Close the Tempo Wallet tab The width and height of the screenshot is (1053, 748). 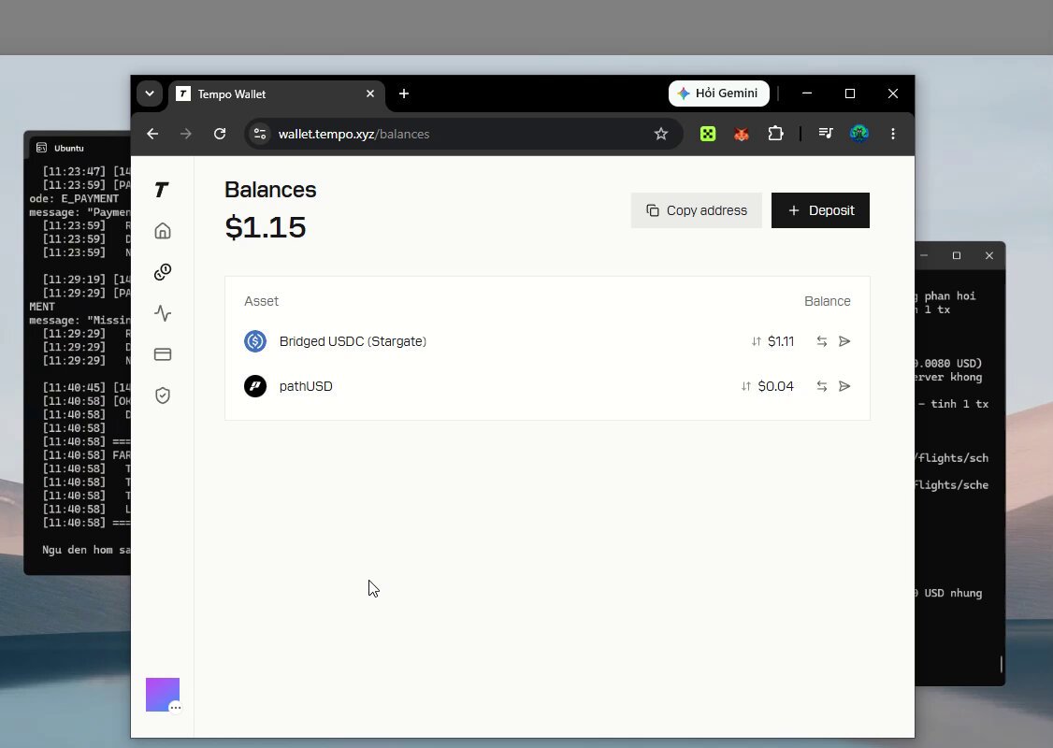(370, 94)
